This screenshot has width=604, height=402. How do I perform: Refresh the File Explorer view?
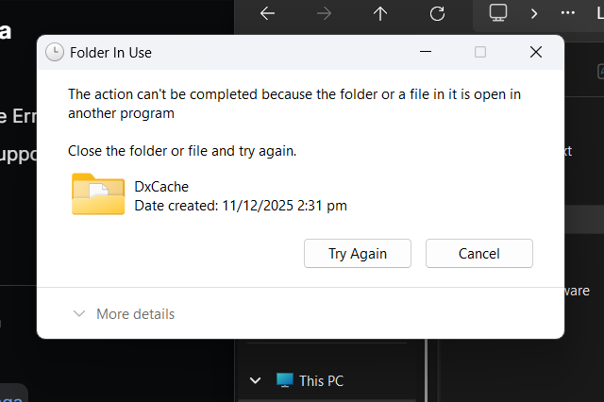pos(437,13)
